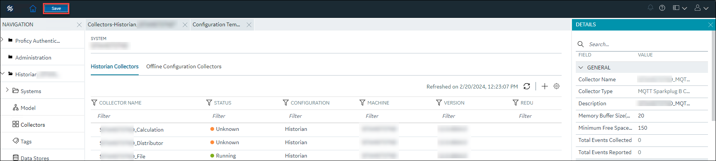
Task: Click the Running status of File collector
Action: [223, 156]
